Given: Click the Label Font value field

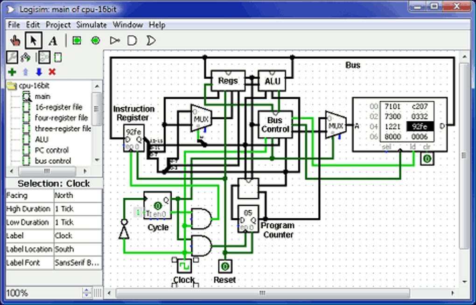Looking at the screenshot, I should click(x=78, y=263).
